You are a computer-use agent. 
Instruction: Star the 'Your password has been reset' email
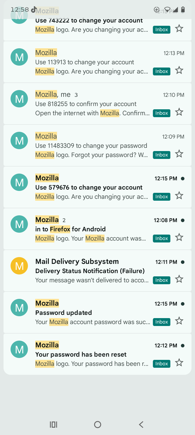(x=179, y=363)
